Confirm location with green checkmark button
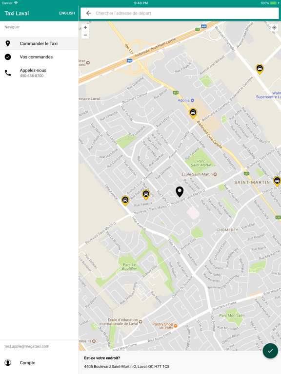 [x=270, y=351]
